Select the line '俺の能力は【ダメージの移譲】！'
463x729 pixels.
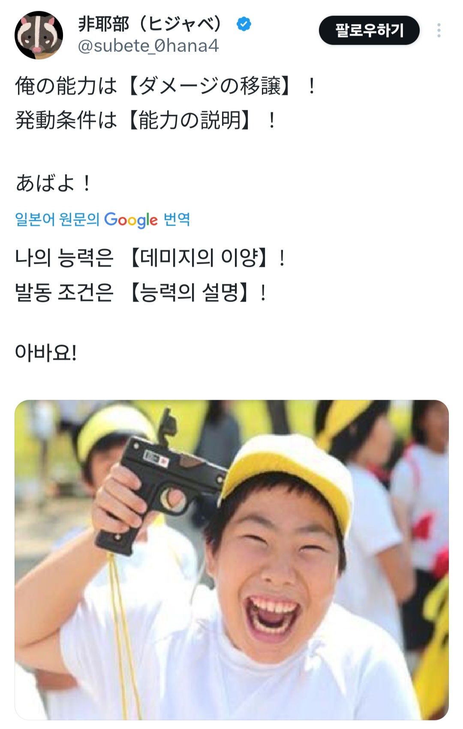(x=165, y=86)
